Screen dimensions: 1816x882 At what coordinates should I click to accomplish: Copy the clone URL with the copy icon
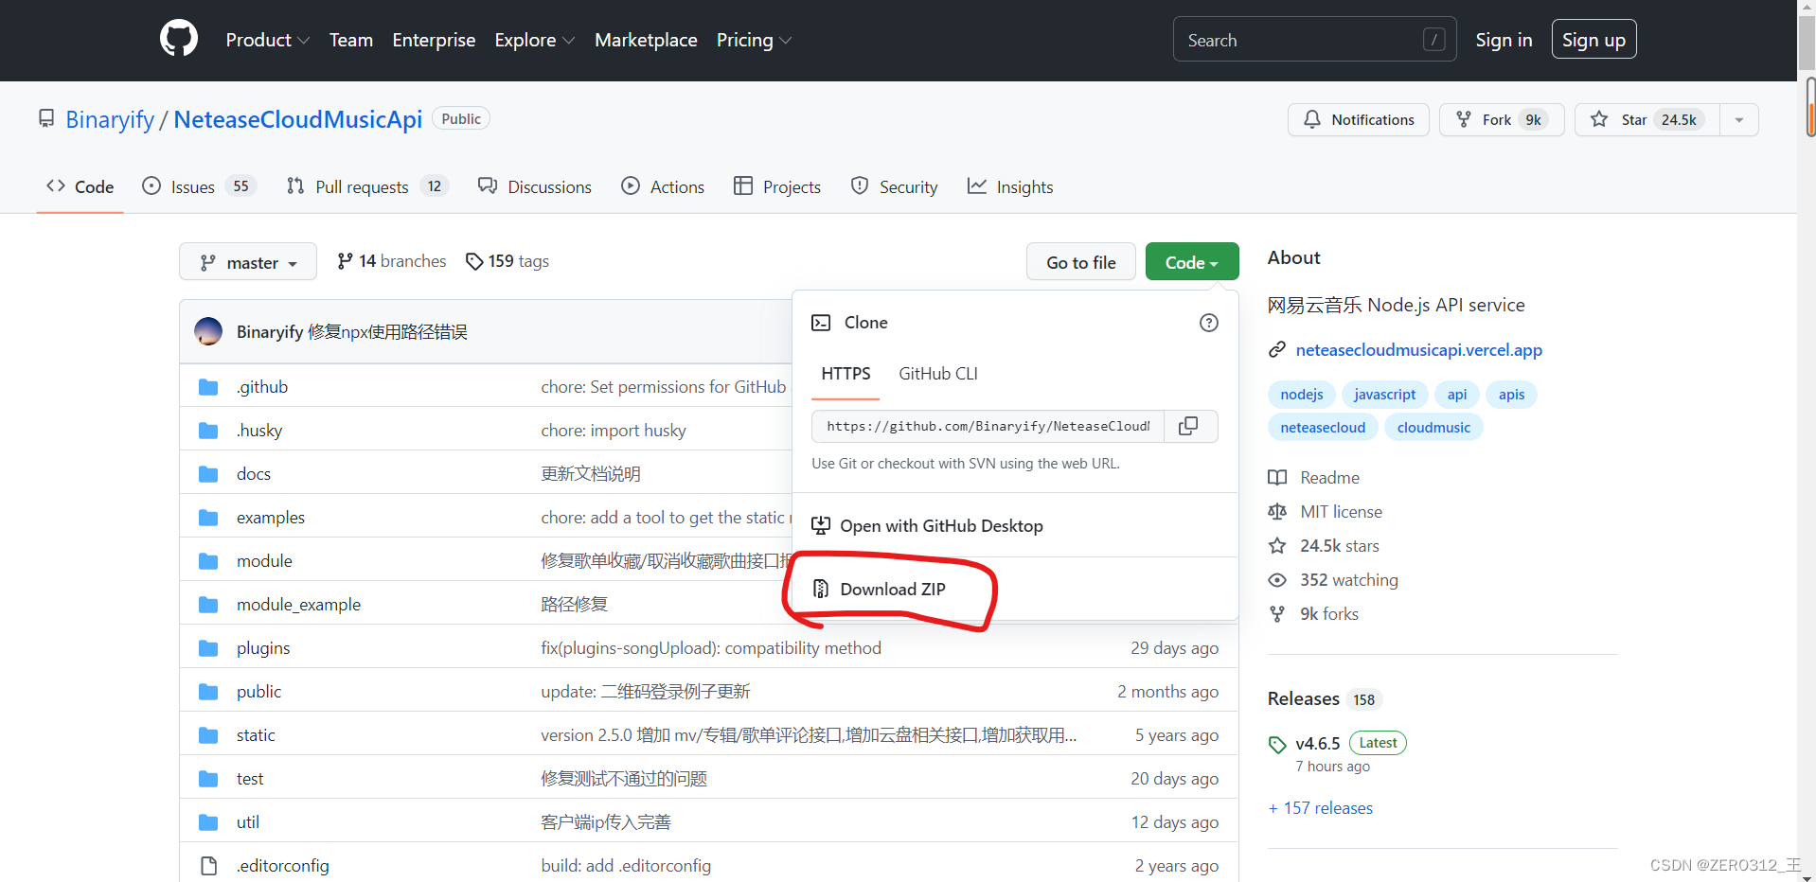1188,427
